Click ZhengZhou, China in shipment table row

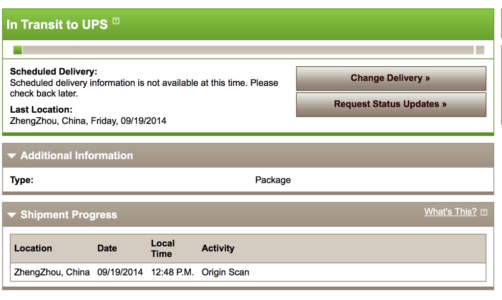pyautogui.click(x=52, y=272)
